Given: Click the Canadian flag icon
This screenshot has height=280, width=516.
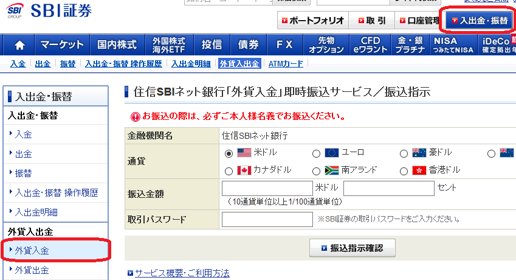Looking at the screenshot, I should 244,170.
